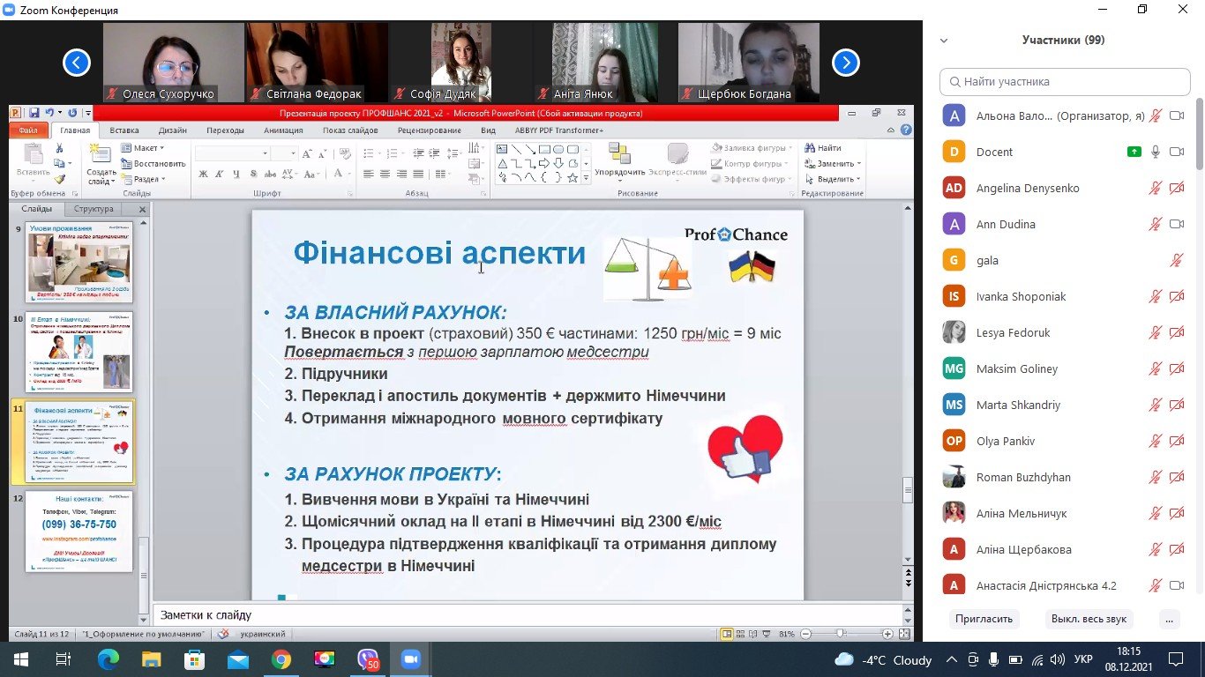Click the PowerPoint zoom slider

(841, 634)
